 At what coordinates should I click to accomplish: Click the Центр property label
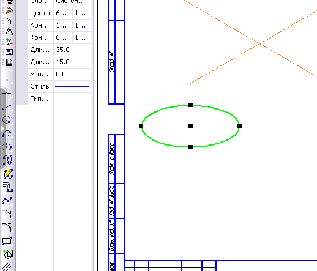[40, 13]
